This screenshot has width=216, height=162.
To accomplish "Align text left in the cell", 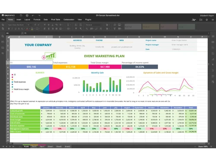I will point(45,29).
